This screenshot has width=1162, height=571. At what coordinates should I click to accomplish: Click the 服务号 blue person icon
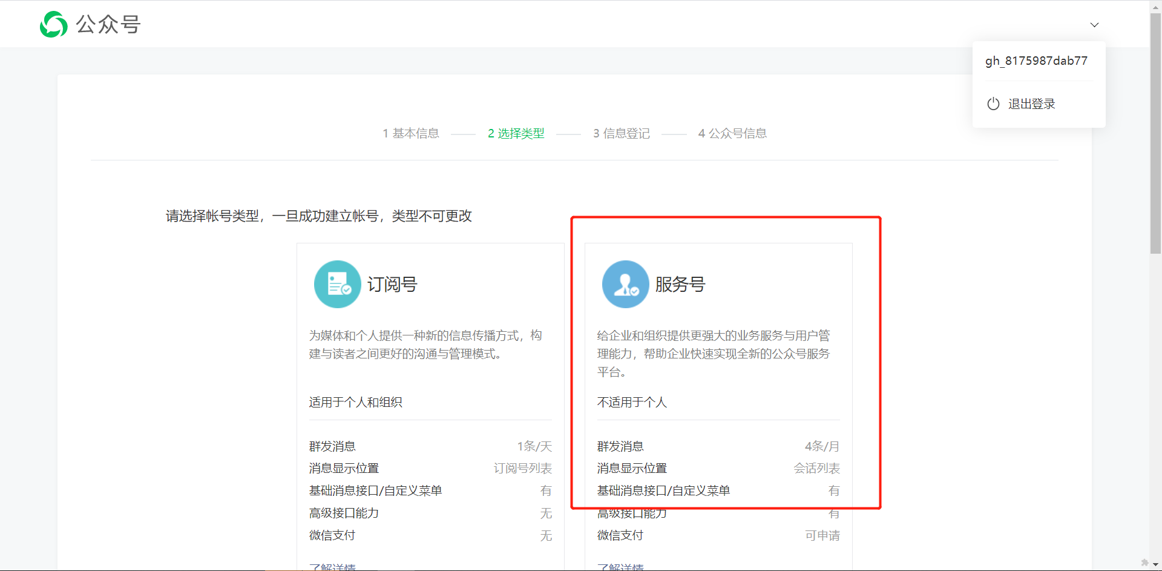click(x=626, y=284)
